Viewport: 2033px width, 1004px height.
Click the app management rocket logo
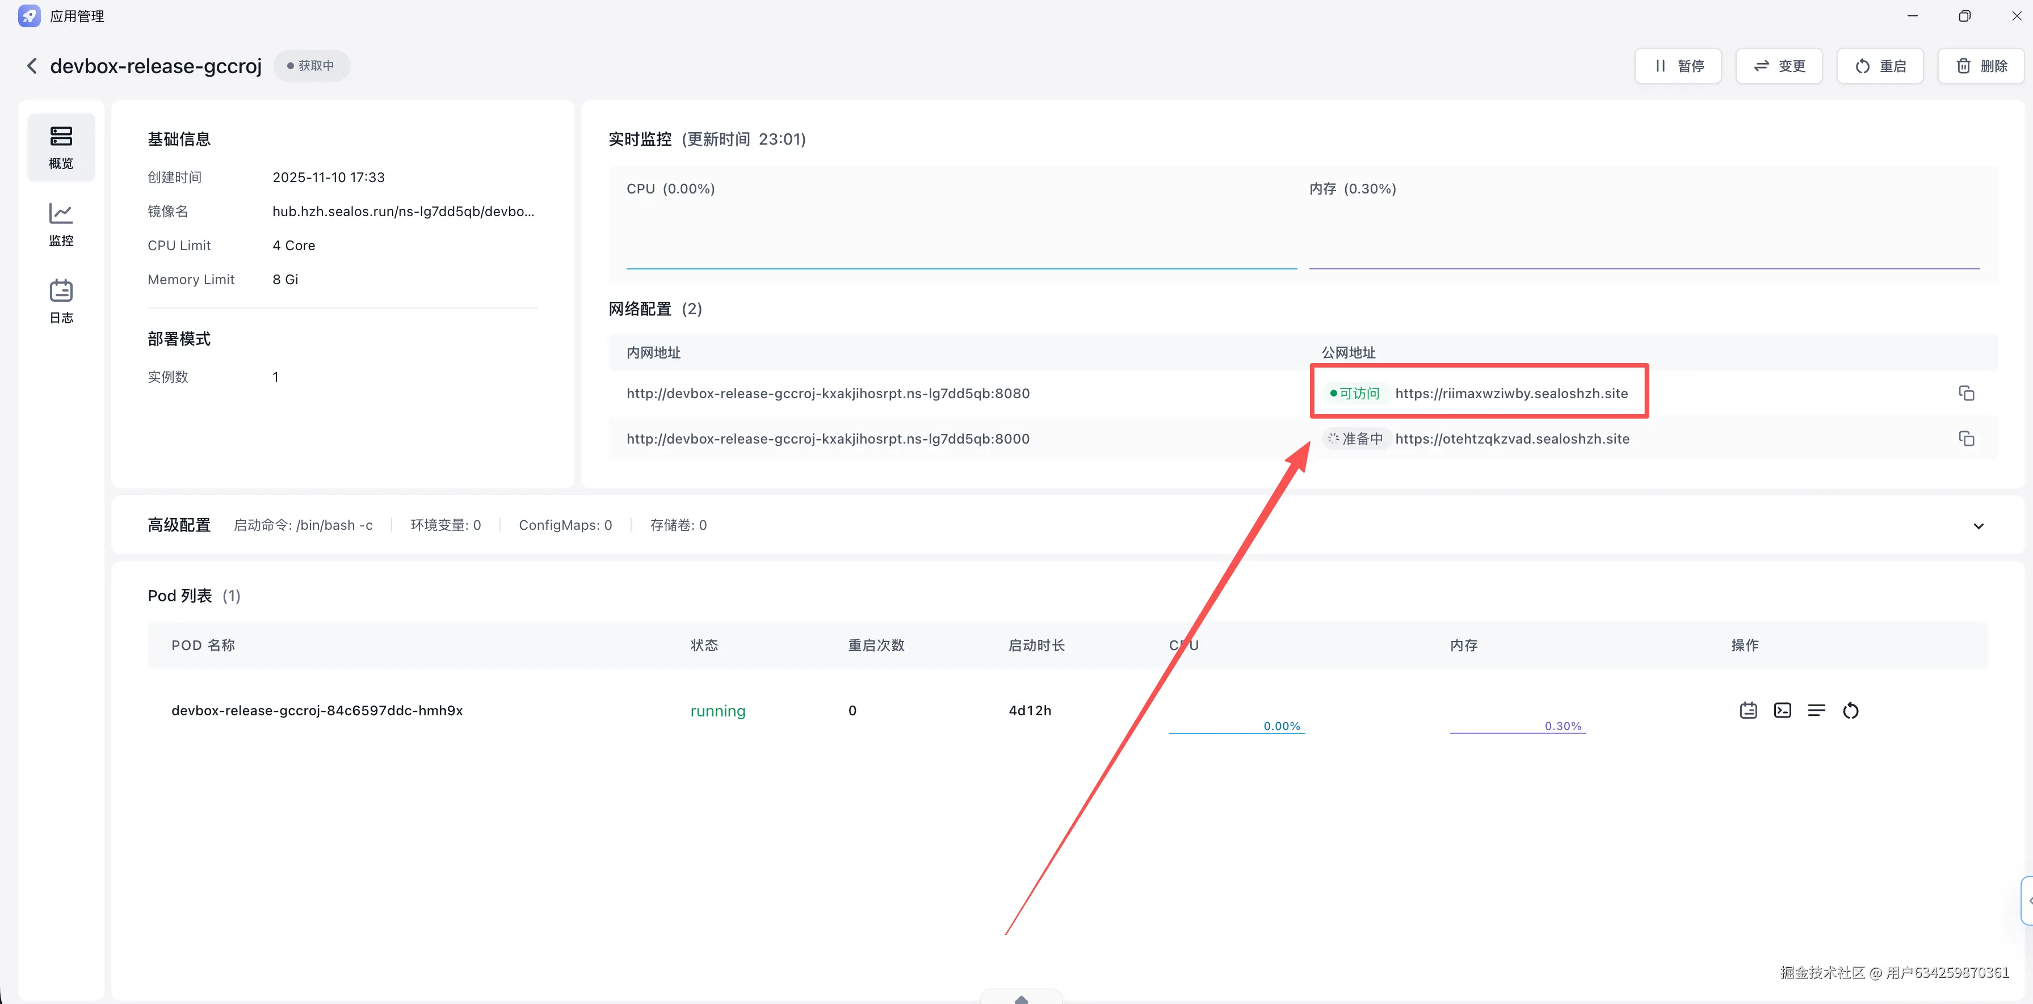coord(29,16)
